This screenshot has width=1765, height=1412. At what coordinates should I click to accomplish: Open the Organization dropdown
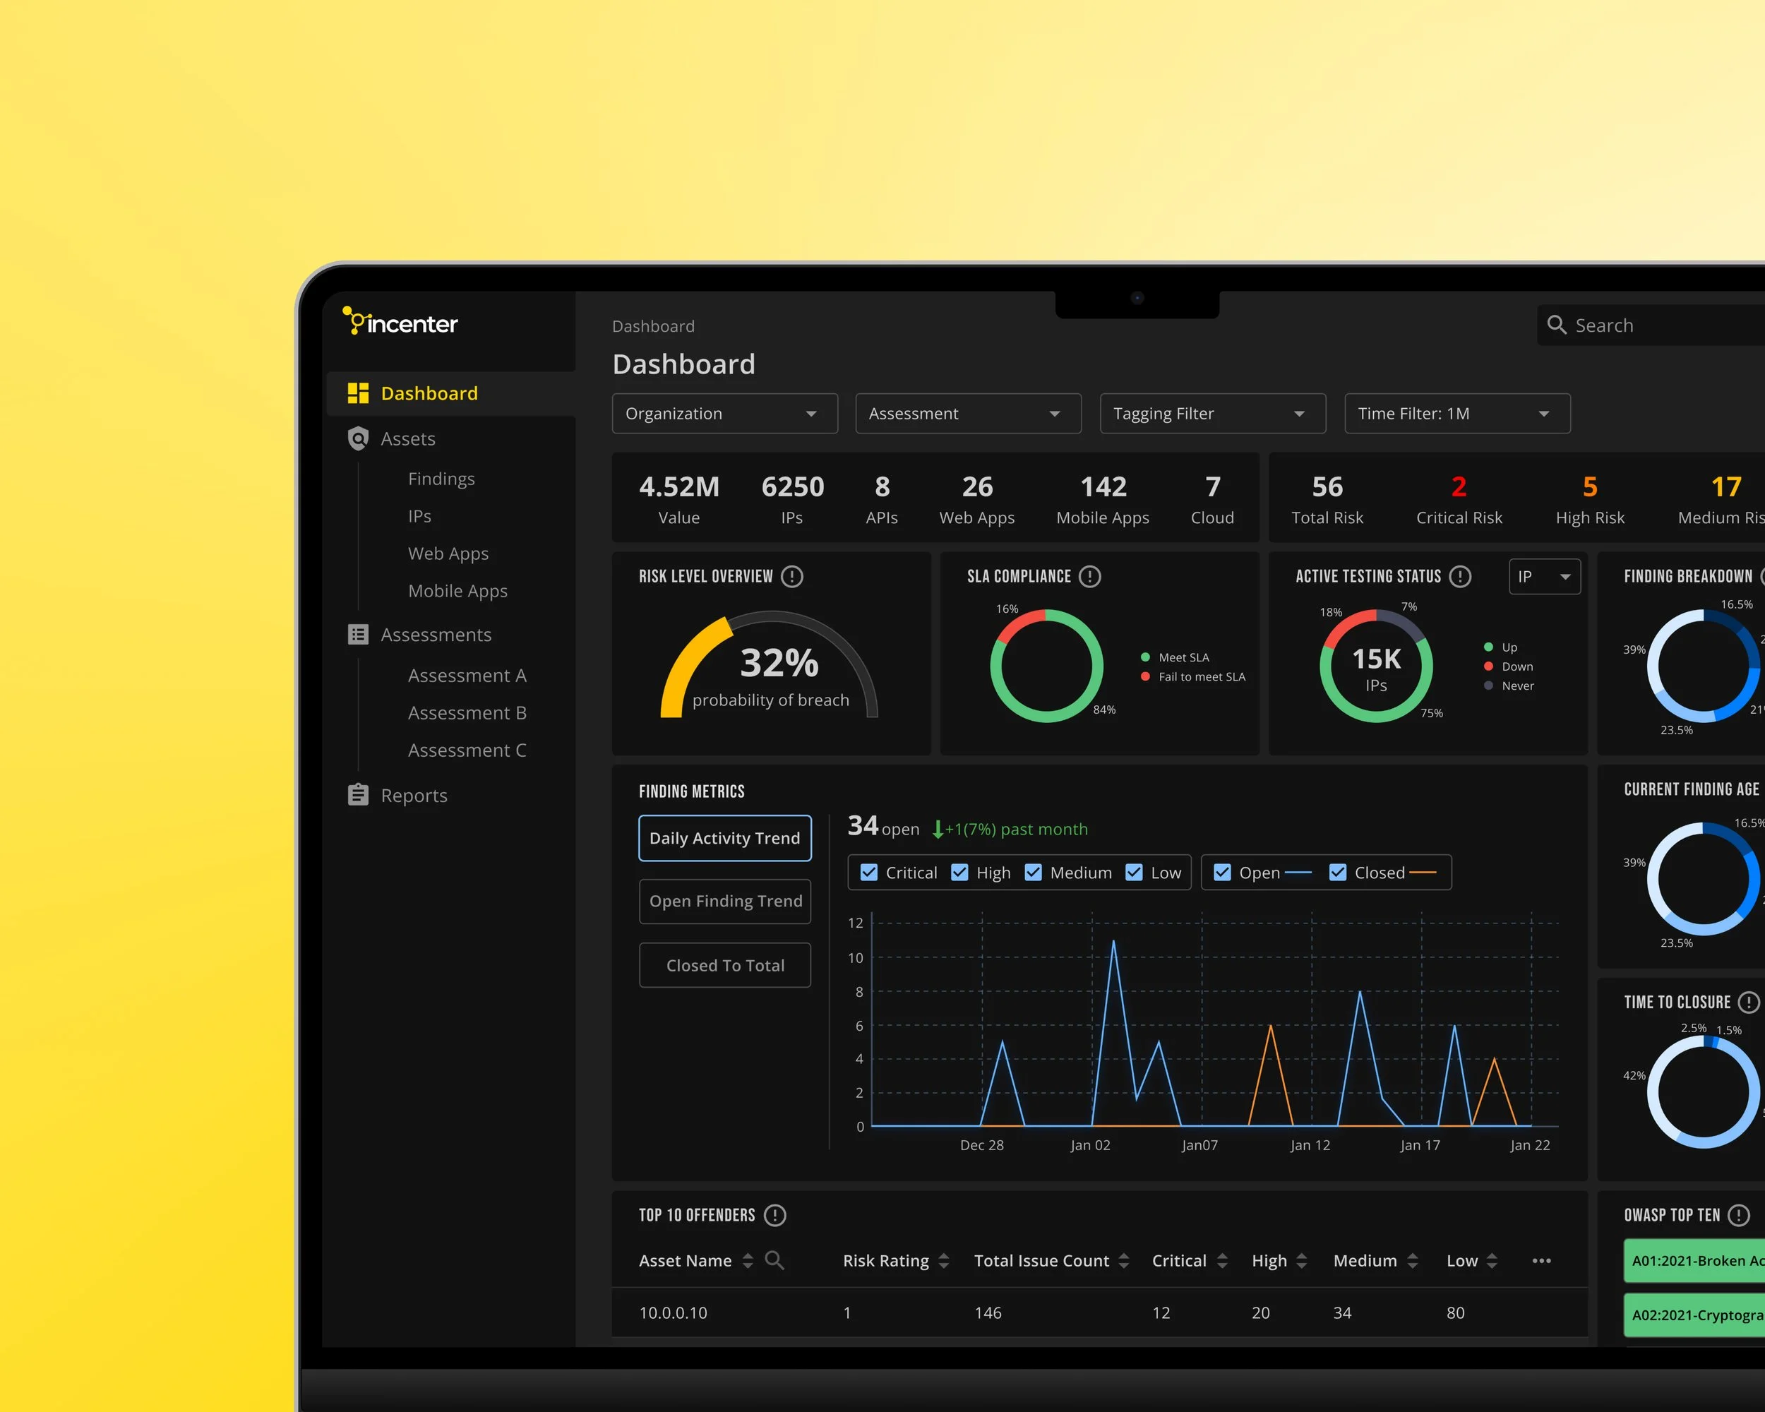point(724,414)
